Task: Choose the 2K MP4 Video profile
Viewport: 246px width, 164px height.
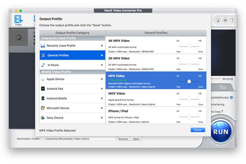Action: point(156,63)
